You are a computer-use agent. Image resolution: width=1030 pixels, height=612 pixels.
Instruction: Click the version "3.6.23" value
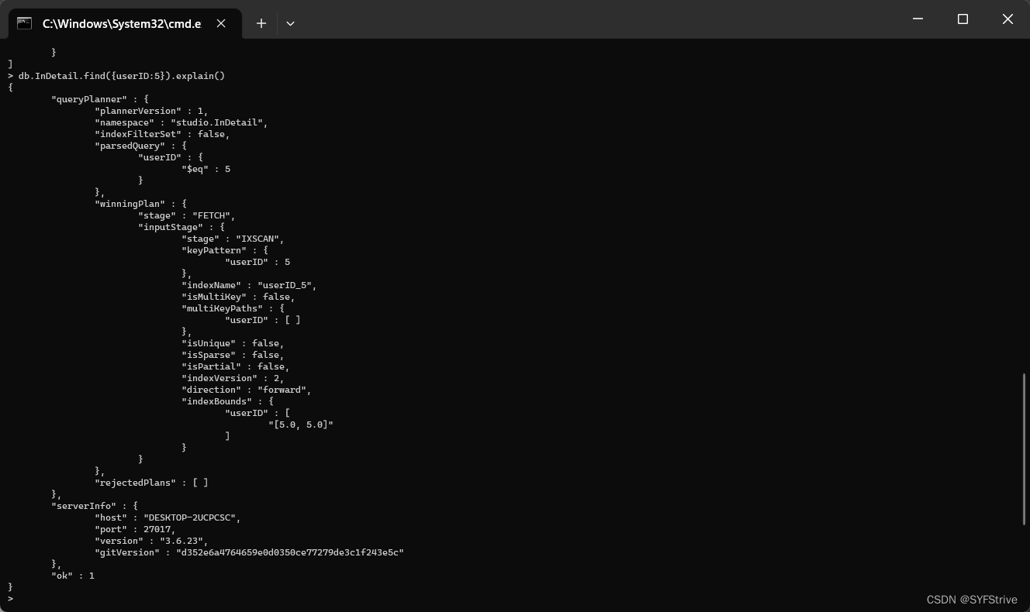pyautogui.click(x=181, y=541)
